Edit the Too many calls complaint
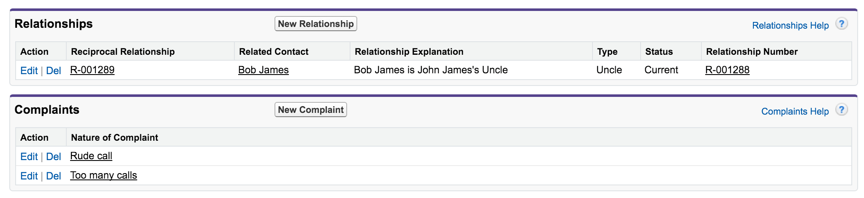Image resolution: width=864 pixels, height=198 pixels. (29, 176)
